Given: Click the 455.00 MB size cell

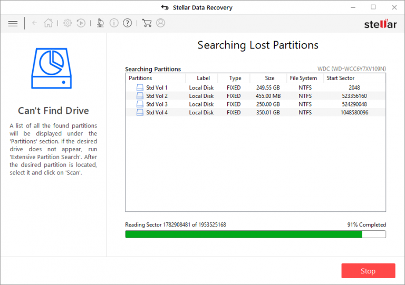Looking at the screenshot, I should [268, 96].
